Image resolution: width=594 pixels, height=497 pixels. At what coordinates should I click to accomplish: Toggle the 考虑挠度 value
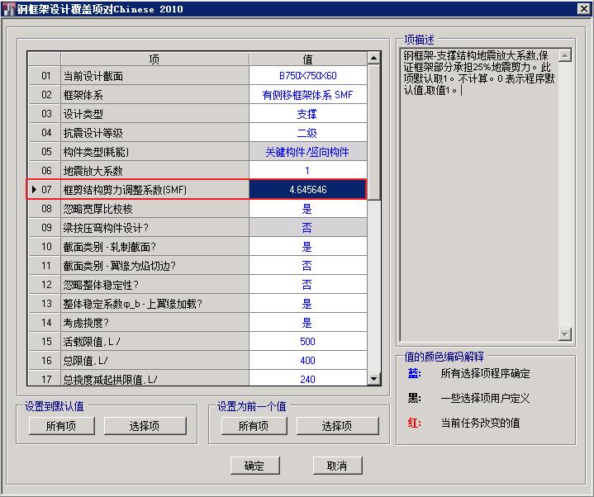point(307,323)
